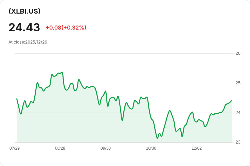Image resolution: width=250 pixels, height=166 pixels.
Task: Select the 08/28 date axis label
Action: (60, 148)
